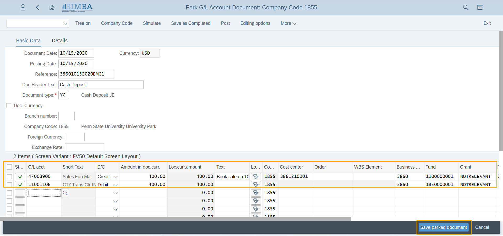Viewport: 503px width, 236px height.
Task: Click Tree on in the toolbar
Action: click(83, 23)
